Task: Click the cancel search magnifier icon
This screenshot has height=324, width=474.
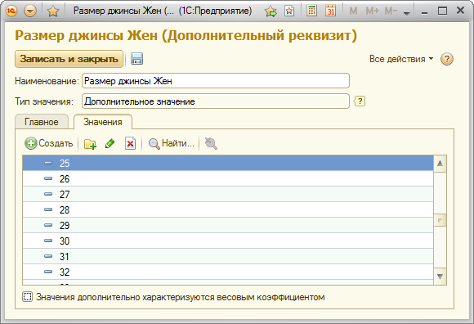Action: (x=211, y=143)
